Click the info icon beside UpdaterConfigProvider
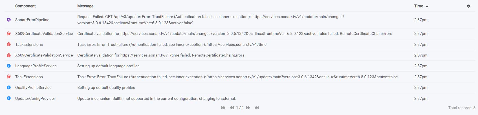Screen dimensions: 478x115 coord(9,98)
